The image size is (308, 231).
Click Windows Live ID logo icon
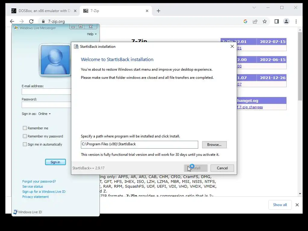tap(15, 212)
